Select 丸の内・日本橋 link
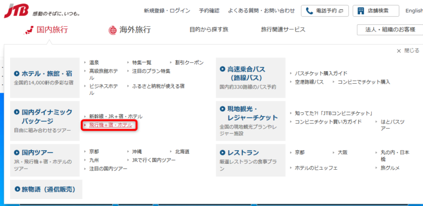 [395, 156]
